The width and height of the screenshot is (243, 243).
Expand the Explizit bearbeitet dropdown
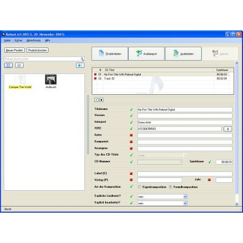[185, 204]
